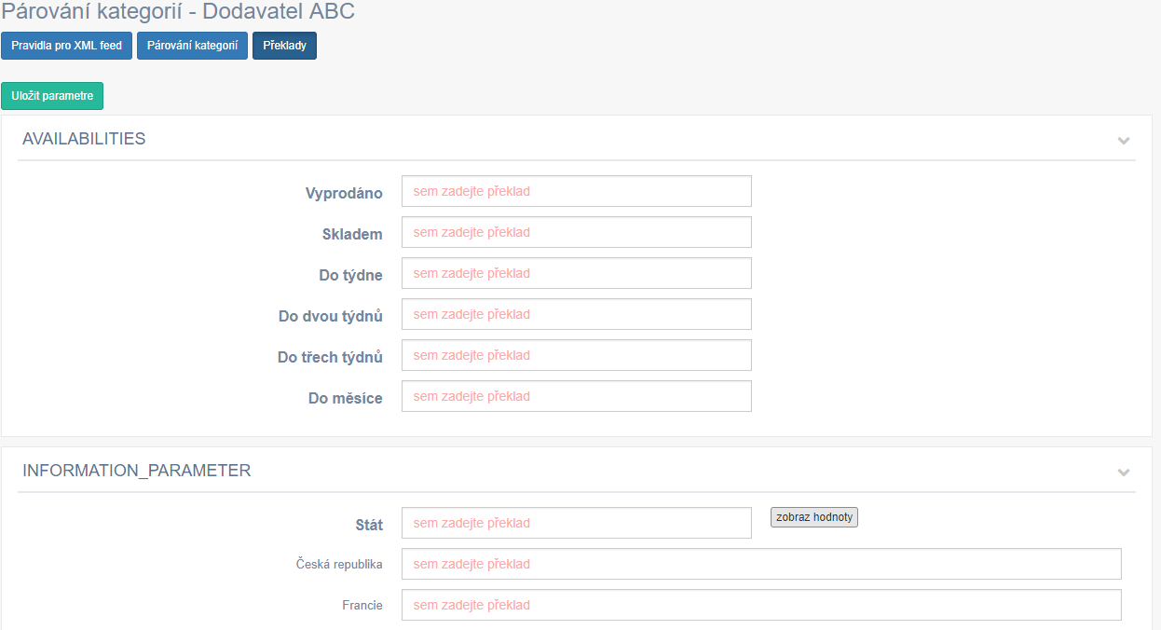
Task: Click the Uložit parametre button
Action: pos(52,96)
